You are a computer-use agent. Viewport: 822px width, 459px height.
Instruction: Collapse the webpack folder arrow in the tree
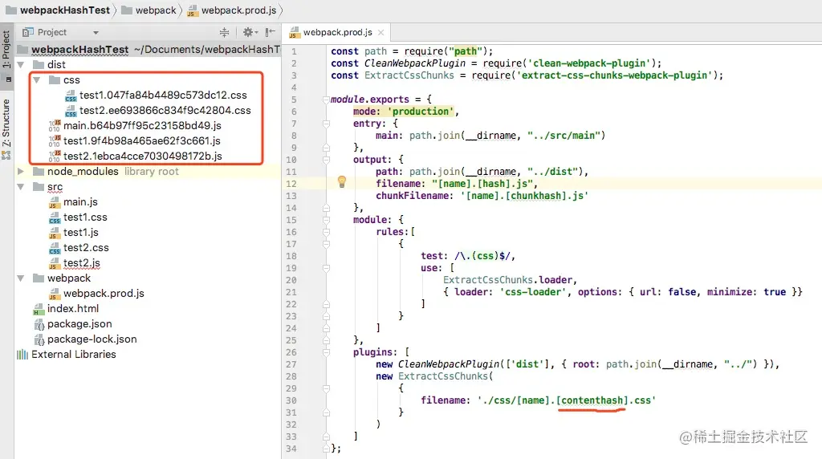point(21,278)
